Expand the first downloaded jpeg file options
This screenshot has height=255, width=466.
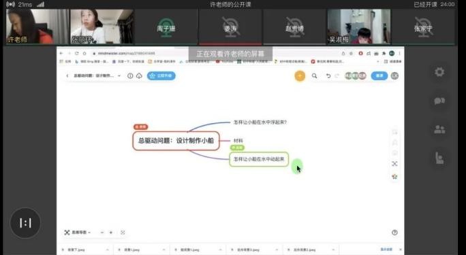[x=107, y=250]
